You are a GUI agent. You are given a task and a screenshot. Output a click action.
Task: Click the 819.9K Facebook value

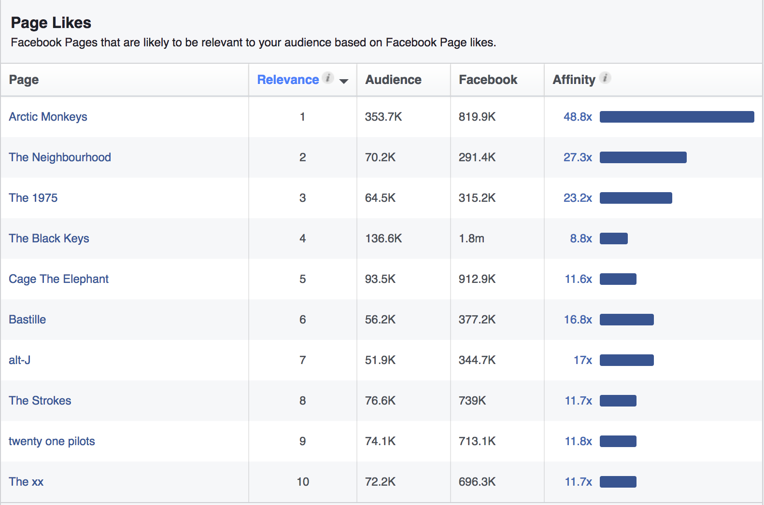pos(477,117)
